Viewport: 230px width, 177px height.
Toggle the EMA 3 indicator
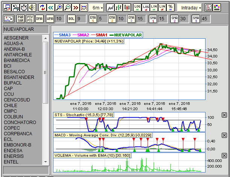[131, 19]
